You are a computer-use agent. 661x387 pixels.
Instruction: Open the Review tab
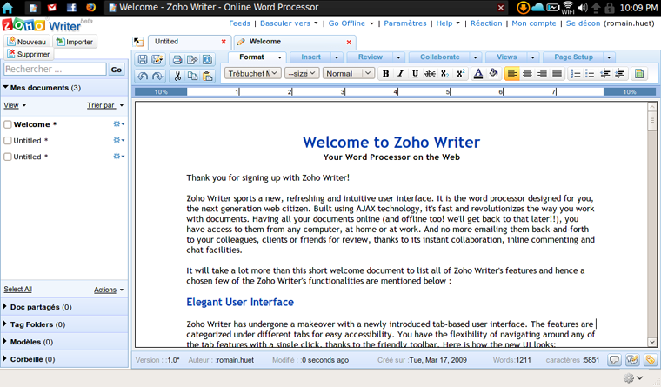pos(371,57)
